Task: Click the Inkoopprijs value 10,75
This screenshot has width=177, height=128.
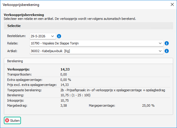Action: (65, 100)
